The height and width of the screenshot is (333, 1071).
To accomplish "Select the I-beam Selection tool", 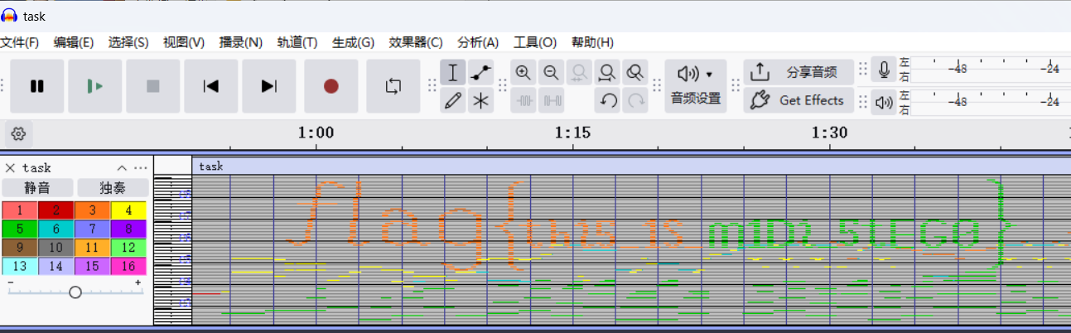I will click(453, 73).
